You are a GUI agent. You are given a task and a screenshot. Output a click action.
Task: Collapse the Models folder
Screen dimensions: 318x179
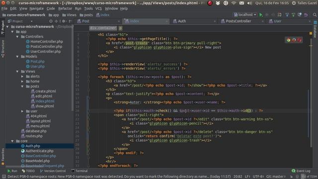[x=17, y=57]
